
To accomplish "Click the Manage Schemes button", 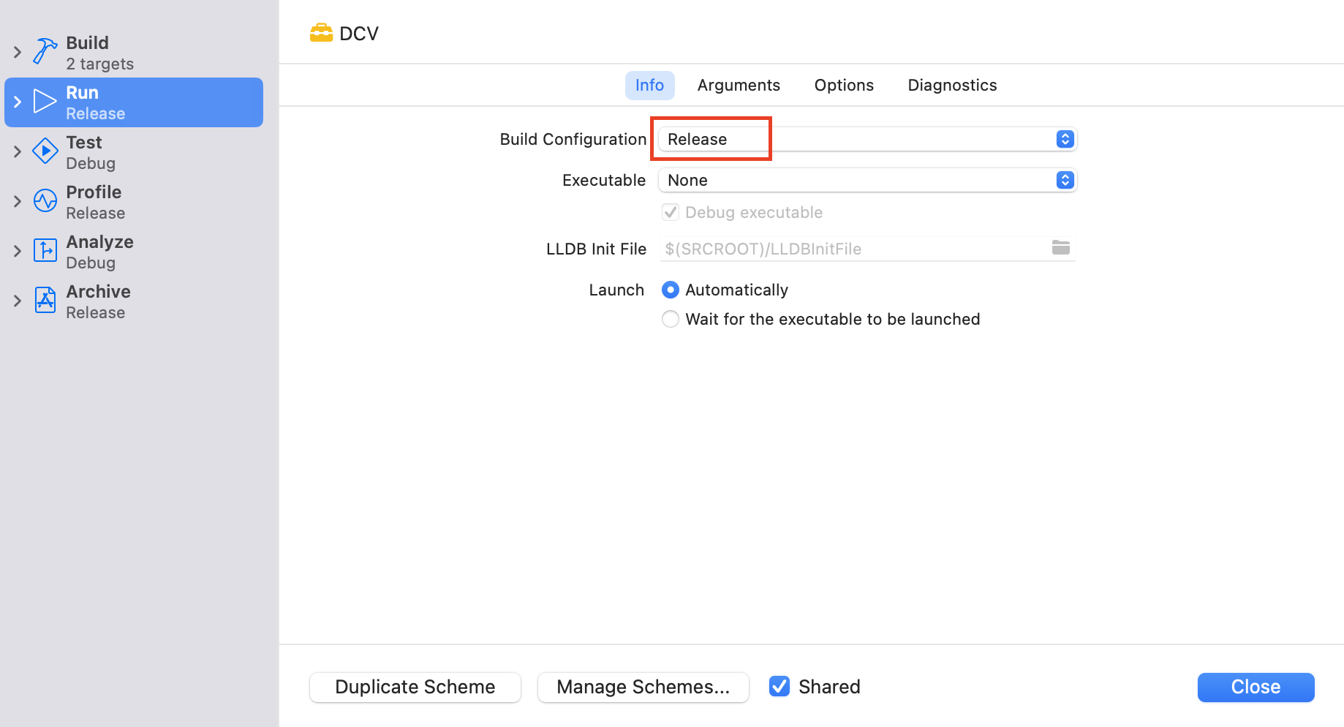I will (x=643, y=687).
